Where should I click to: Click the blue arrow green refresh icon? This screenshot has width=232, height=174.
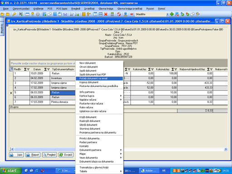(182, 14)
